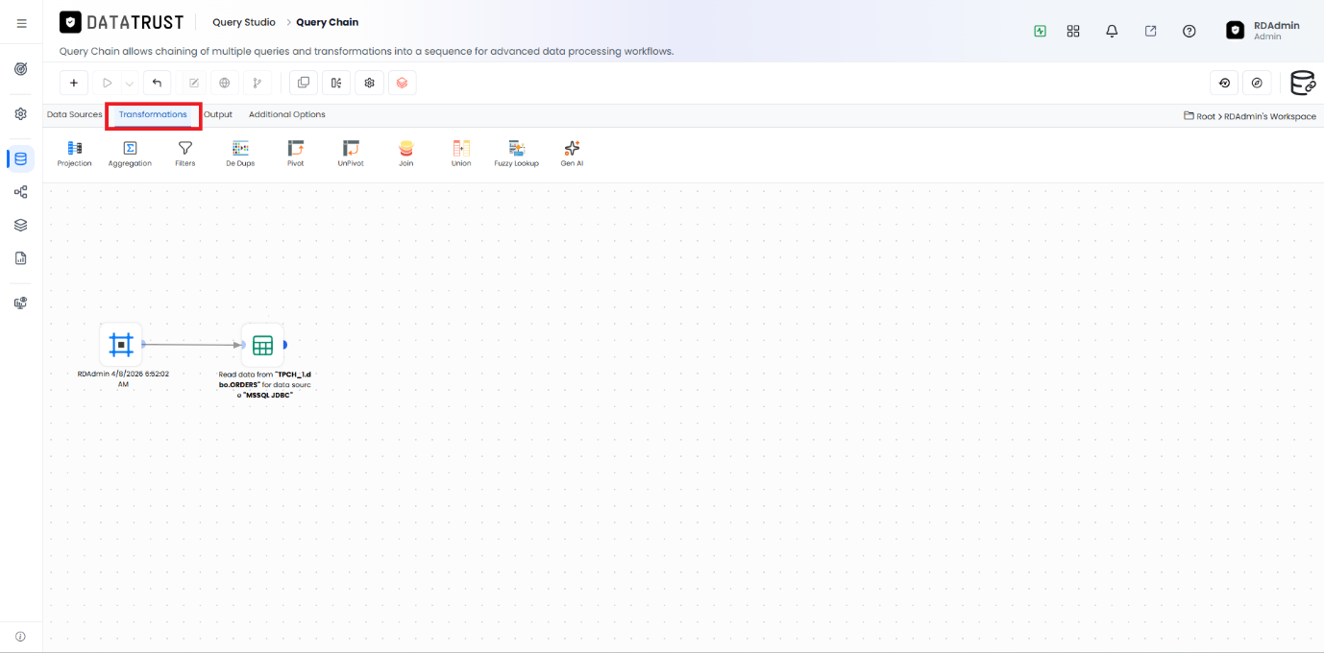The height and width of the screenshot is (653, 1324).
Task: Open the notifications bell
Action: pos(1112,31)
